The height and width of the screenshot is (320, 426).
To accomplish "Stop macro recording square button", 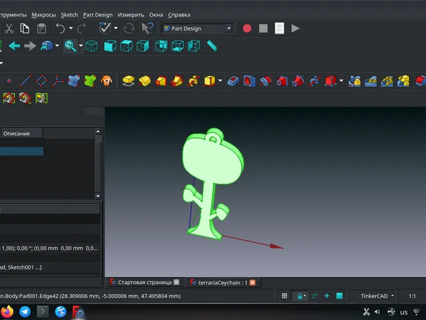I will point(264,28).
